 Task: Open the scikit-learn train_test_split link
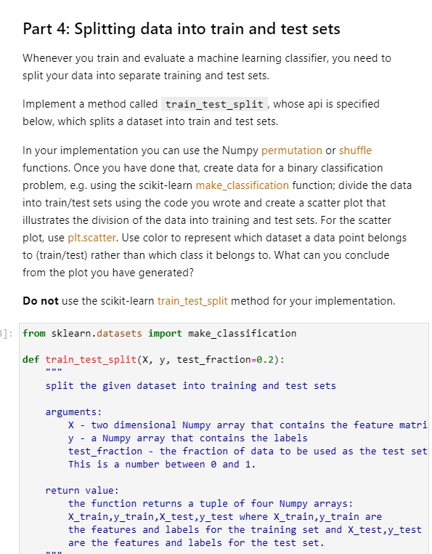click(192, 301)
